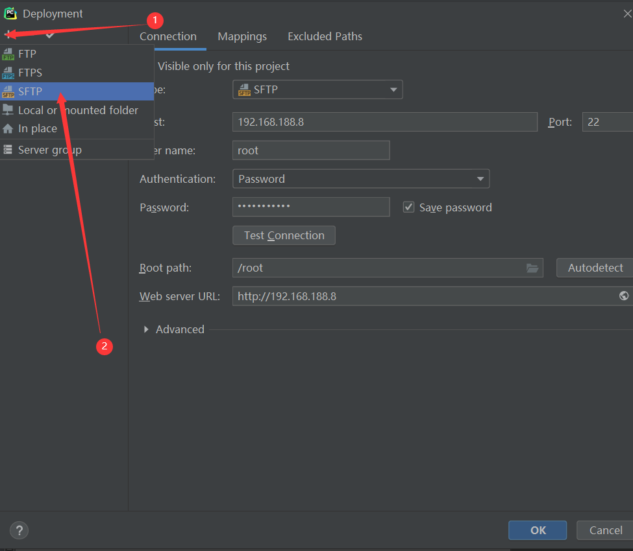Choose FTP from the server type menu
633x551 pixels.
coord(77,54)
